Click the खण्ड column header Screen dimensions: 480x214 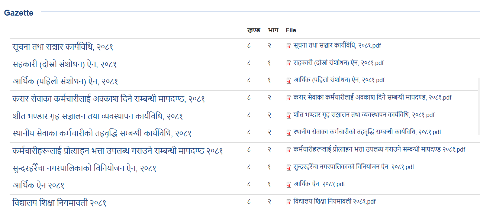[x=253, y=30]
